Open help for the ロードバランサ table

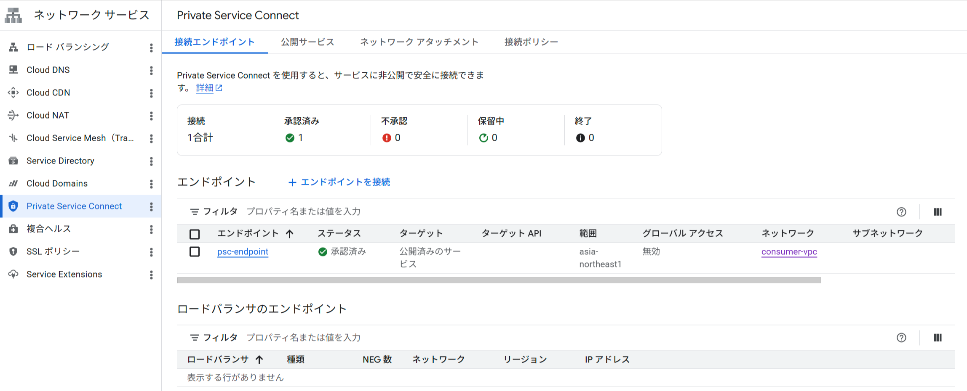(x=901, y=338)
